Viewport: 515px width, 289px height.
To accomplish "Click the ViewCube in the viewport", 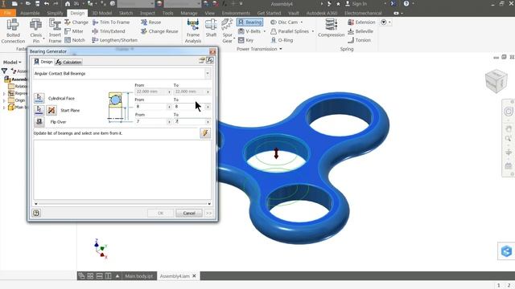I will pos(496,81).
